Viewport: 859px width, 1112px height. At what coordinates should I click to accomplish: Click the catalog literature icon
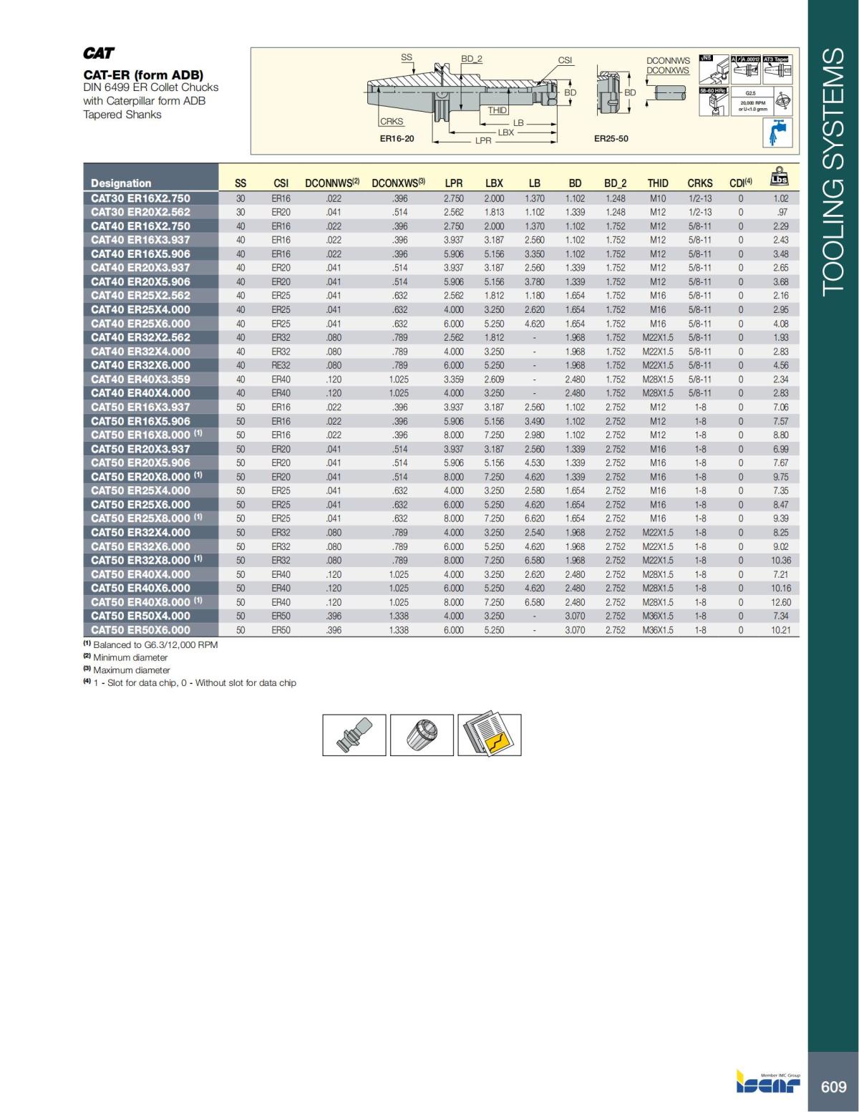489,733
